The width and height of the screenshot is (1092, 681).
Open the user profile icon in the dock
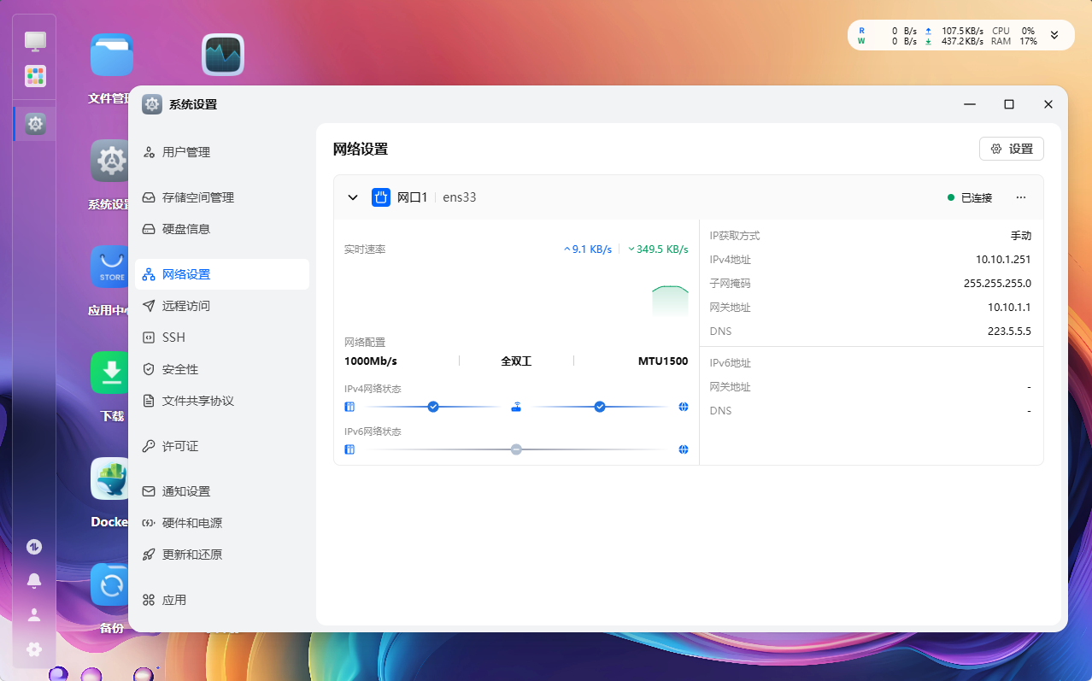34,614
